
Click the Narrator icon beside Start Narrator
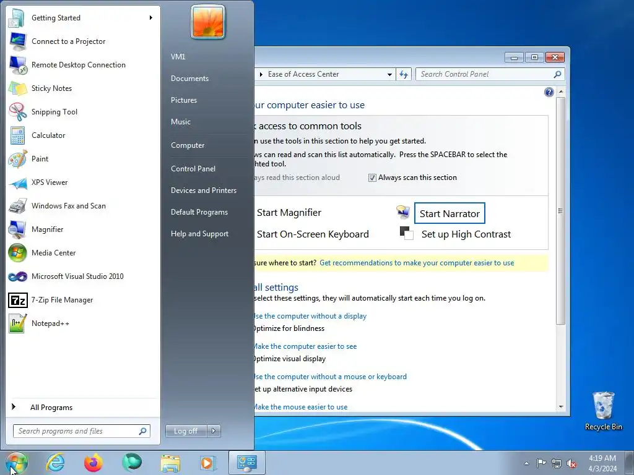coord(403,212)
